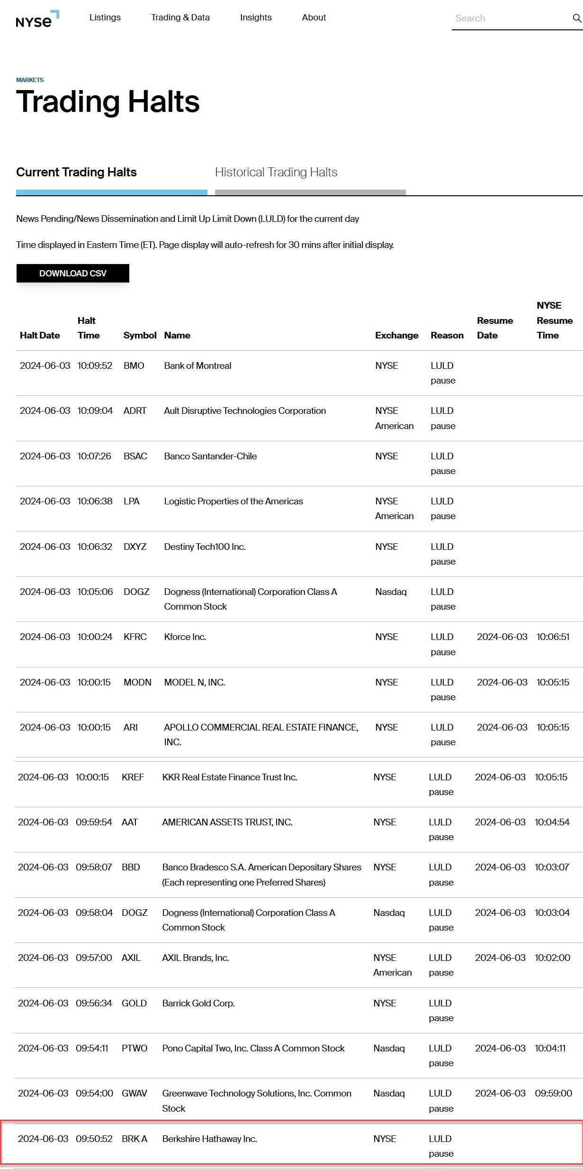Click the MARKETS breadcrumb link

30,80
